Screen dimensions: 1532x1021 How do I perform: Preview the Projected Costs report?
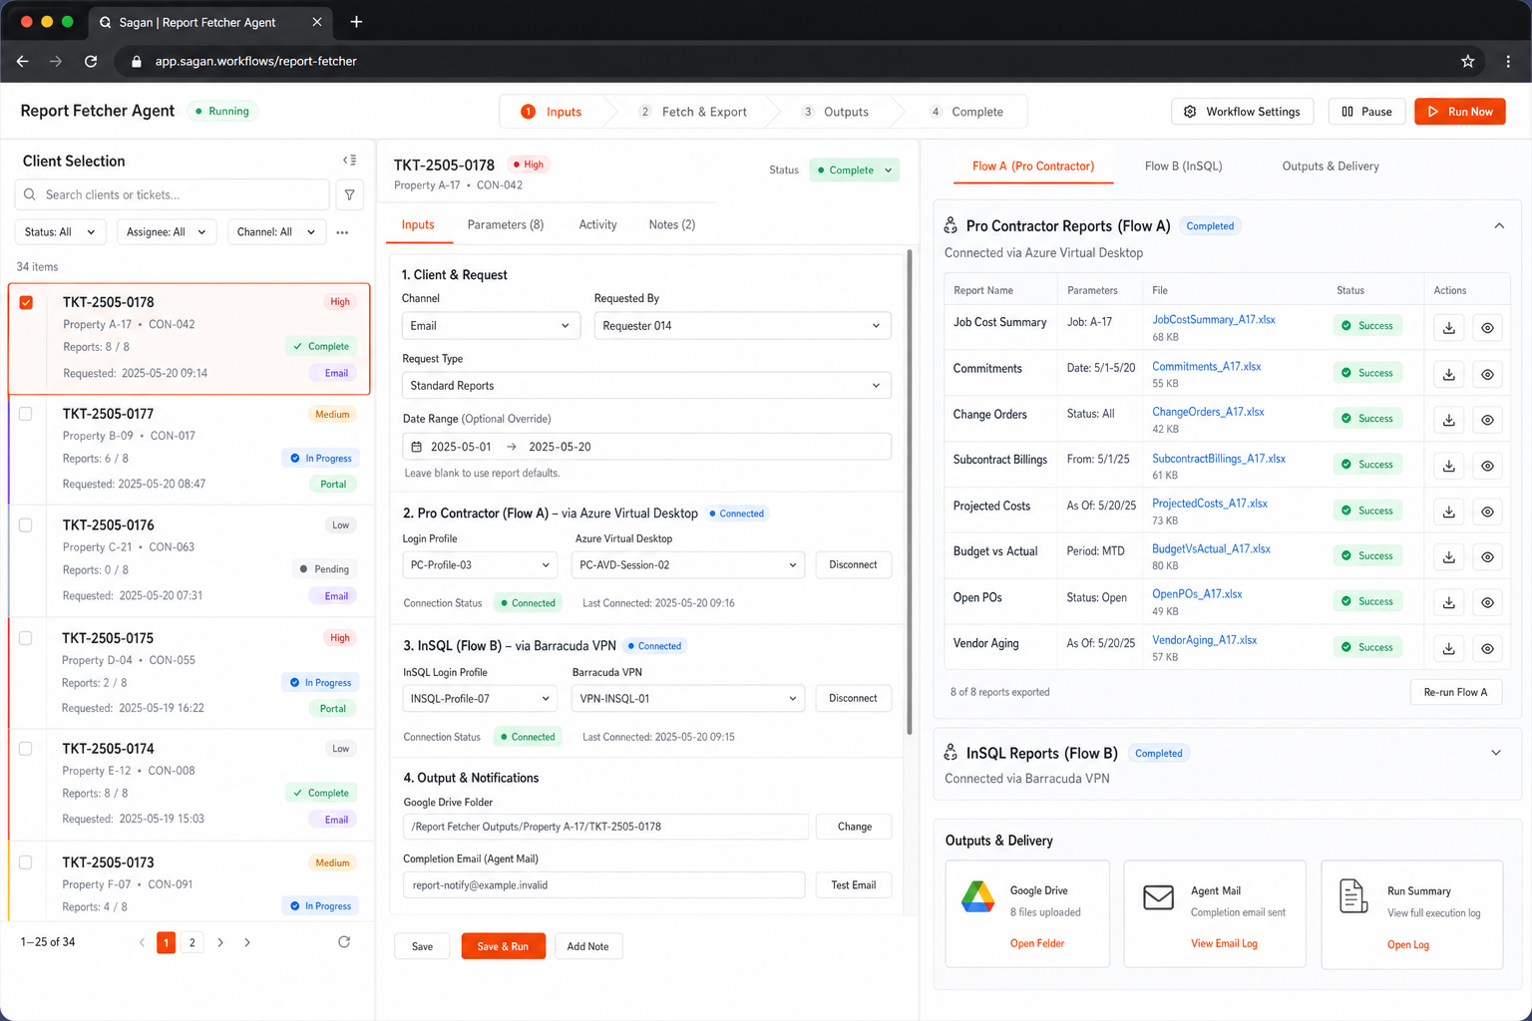coord(1487,511)
